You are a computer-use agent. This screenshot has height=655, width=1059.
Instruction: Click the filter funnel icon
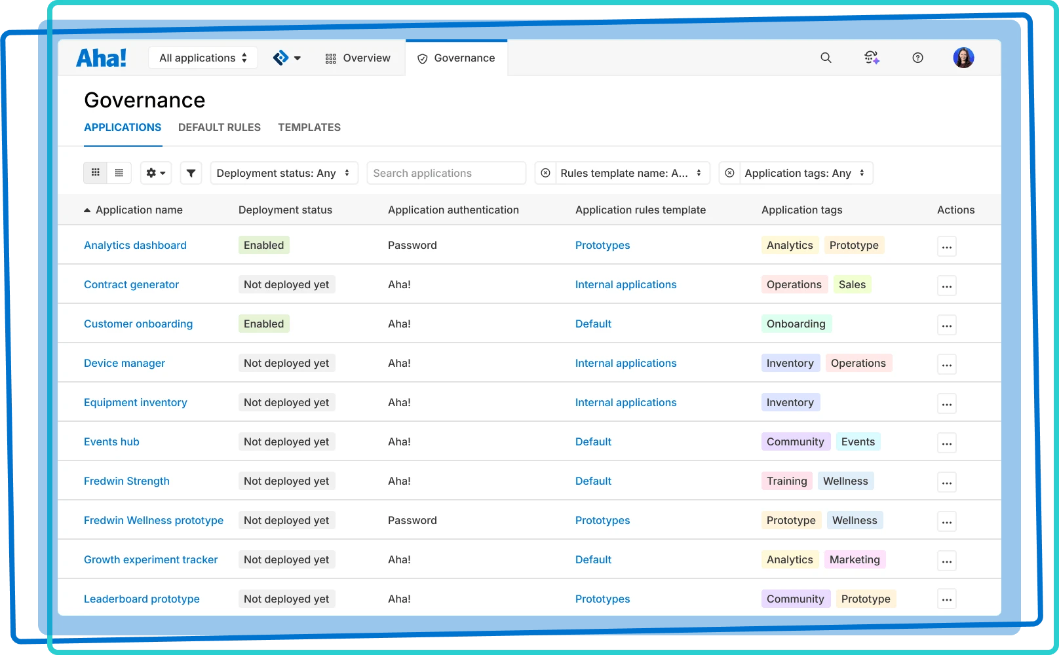coord(191,173)
